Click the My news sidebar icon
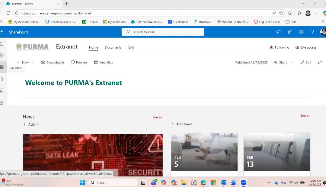The height and width of the screenshot is (187, 326). 2,67
